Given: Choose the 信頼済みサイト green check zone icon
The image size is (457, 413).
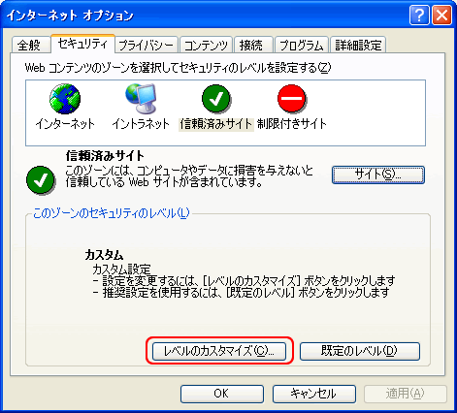Looking at the screenshot, I should click(x=216, y=99).
